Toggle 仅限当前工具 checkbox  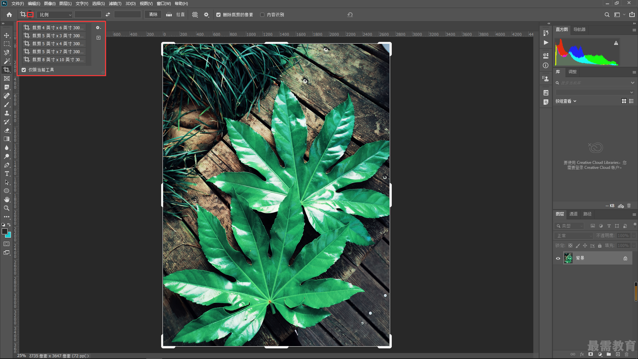pyautogui.click(x=24, y=70)
